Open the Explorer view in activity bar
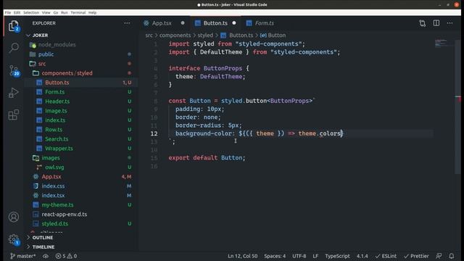Viewport: 464px width, 261px height. pyautogui.click(x=14, y=26)
